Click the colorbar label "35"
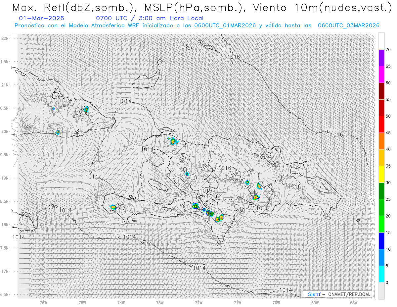The image size is (397, 307). (388, 166)
